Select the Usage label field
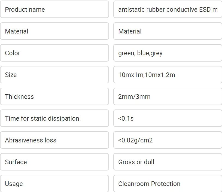This screenshot has height=192, width=222. [54, 184]
